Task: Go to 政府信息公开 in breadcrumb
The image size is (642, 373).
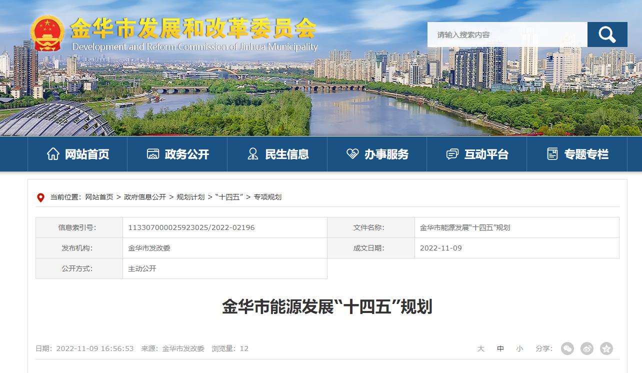Action: tap(145, 197)
